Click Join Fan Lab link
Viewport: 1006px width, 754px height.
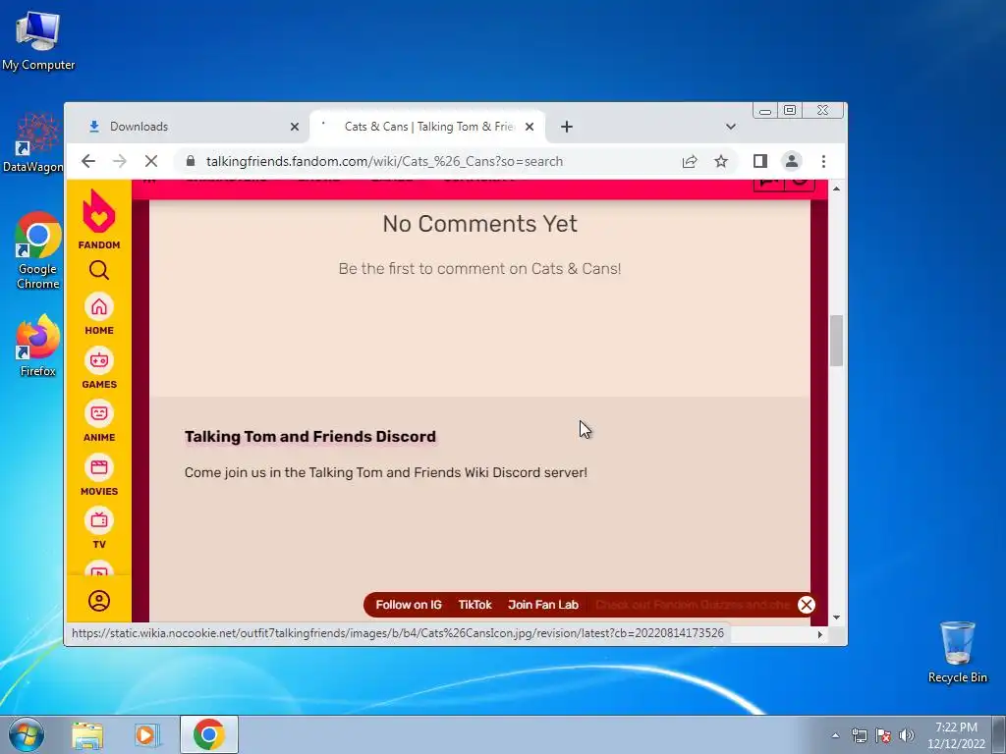click(x=543, y=605)
